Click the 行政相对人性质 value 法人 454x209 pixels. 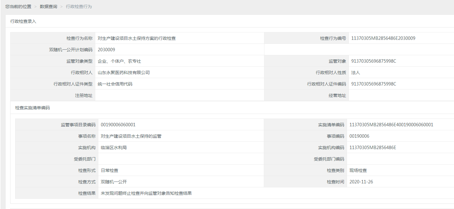(x=356, y=73)
